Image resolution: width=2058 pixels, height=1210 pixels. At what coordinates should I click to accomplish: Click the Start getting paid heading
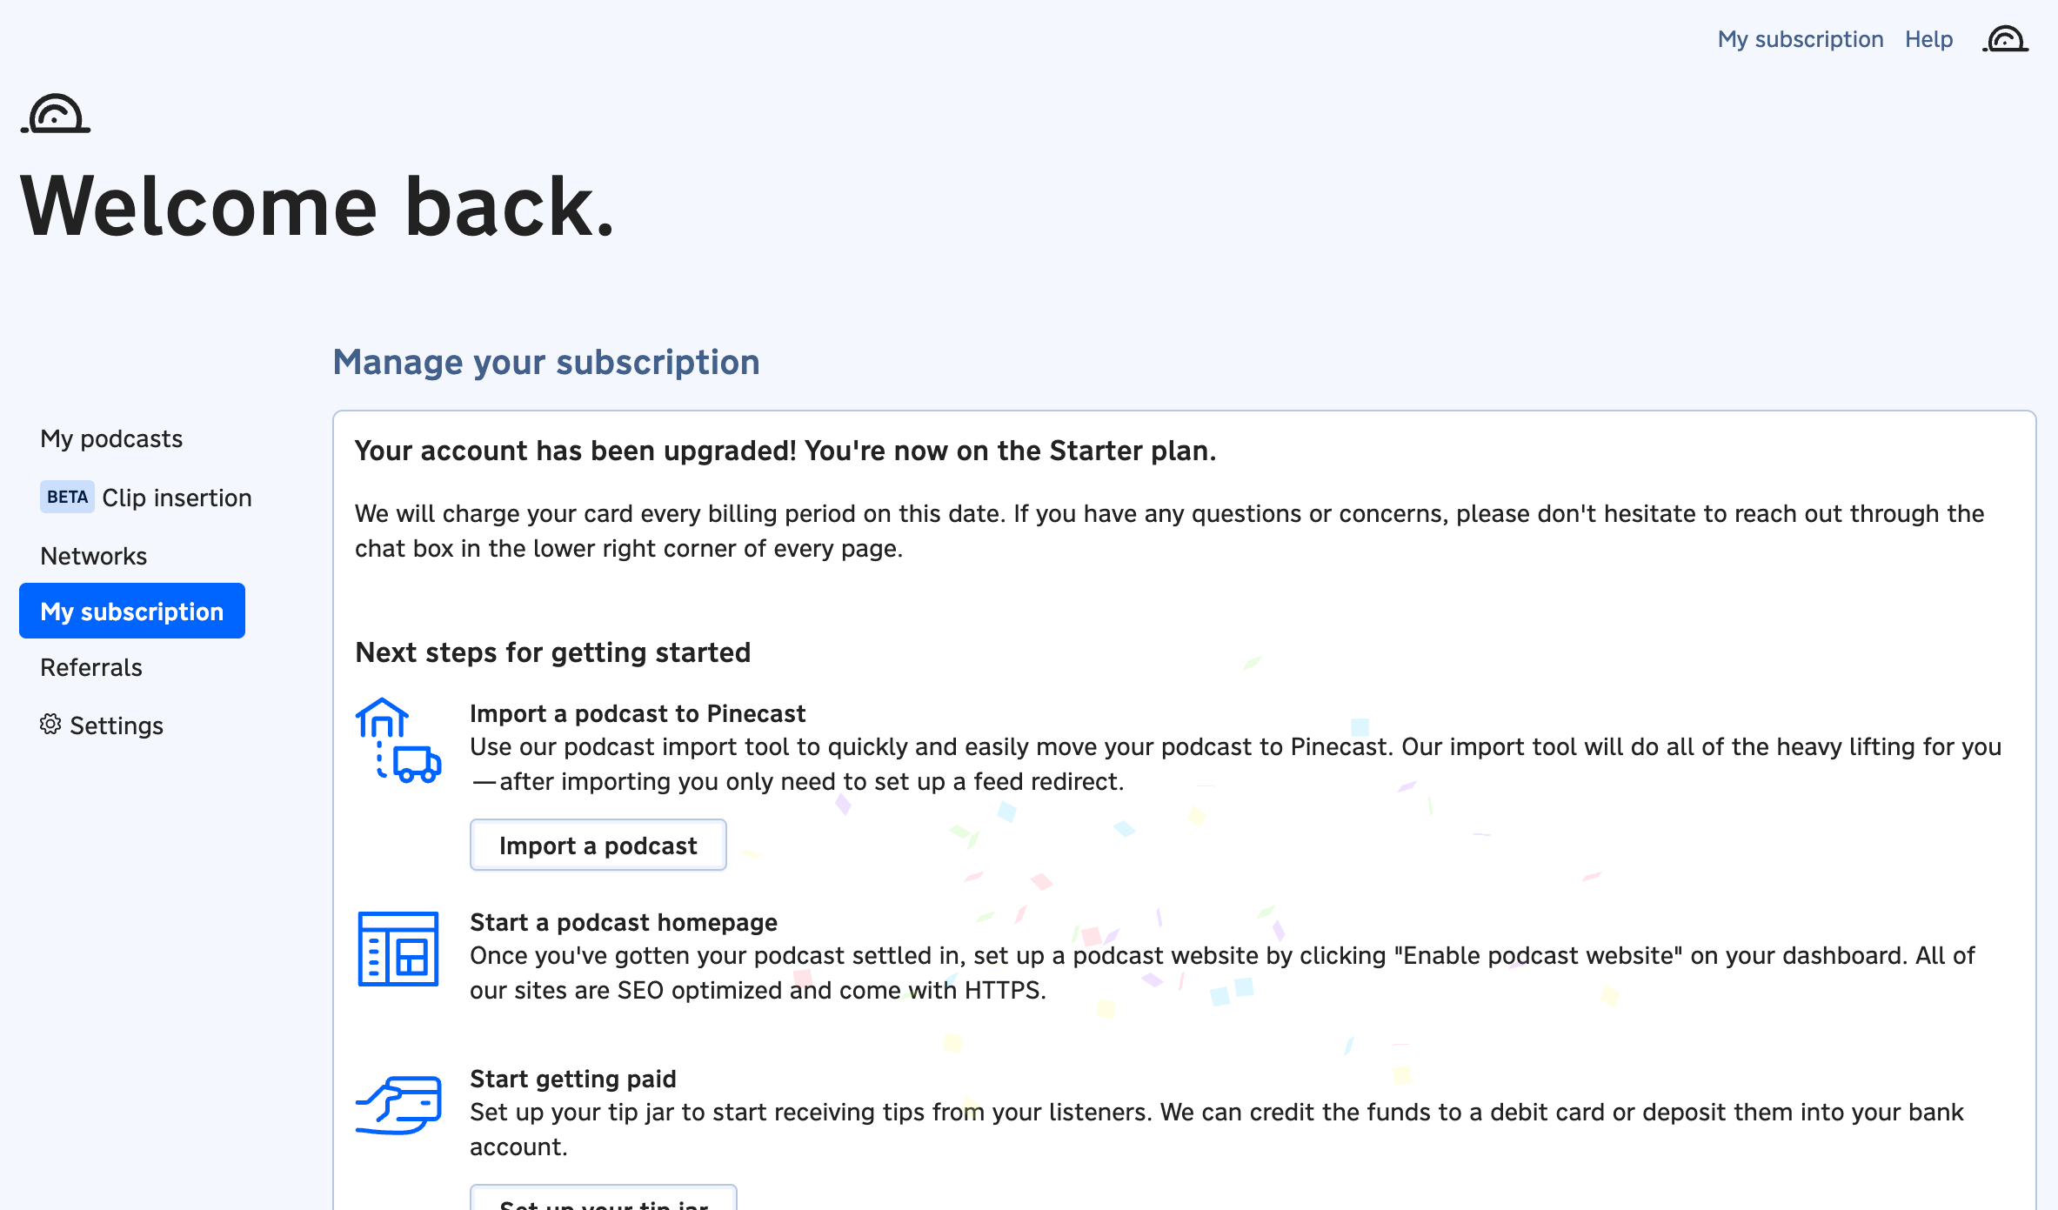click(572, 1078)
